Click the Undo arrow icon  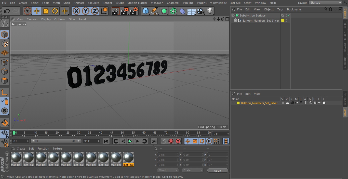coord(7,11)
